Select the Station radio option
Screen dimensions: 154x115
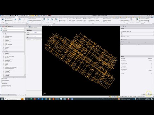click(x=128, y=37)
